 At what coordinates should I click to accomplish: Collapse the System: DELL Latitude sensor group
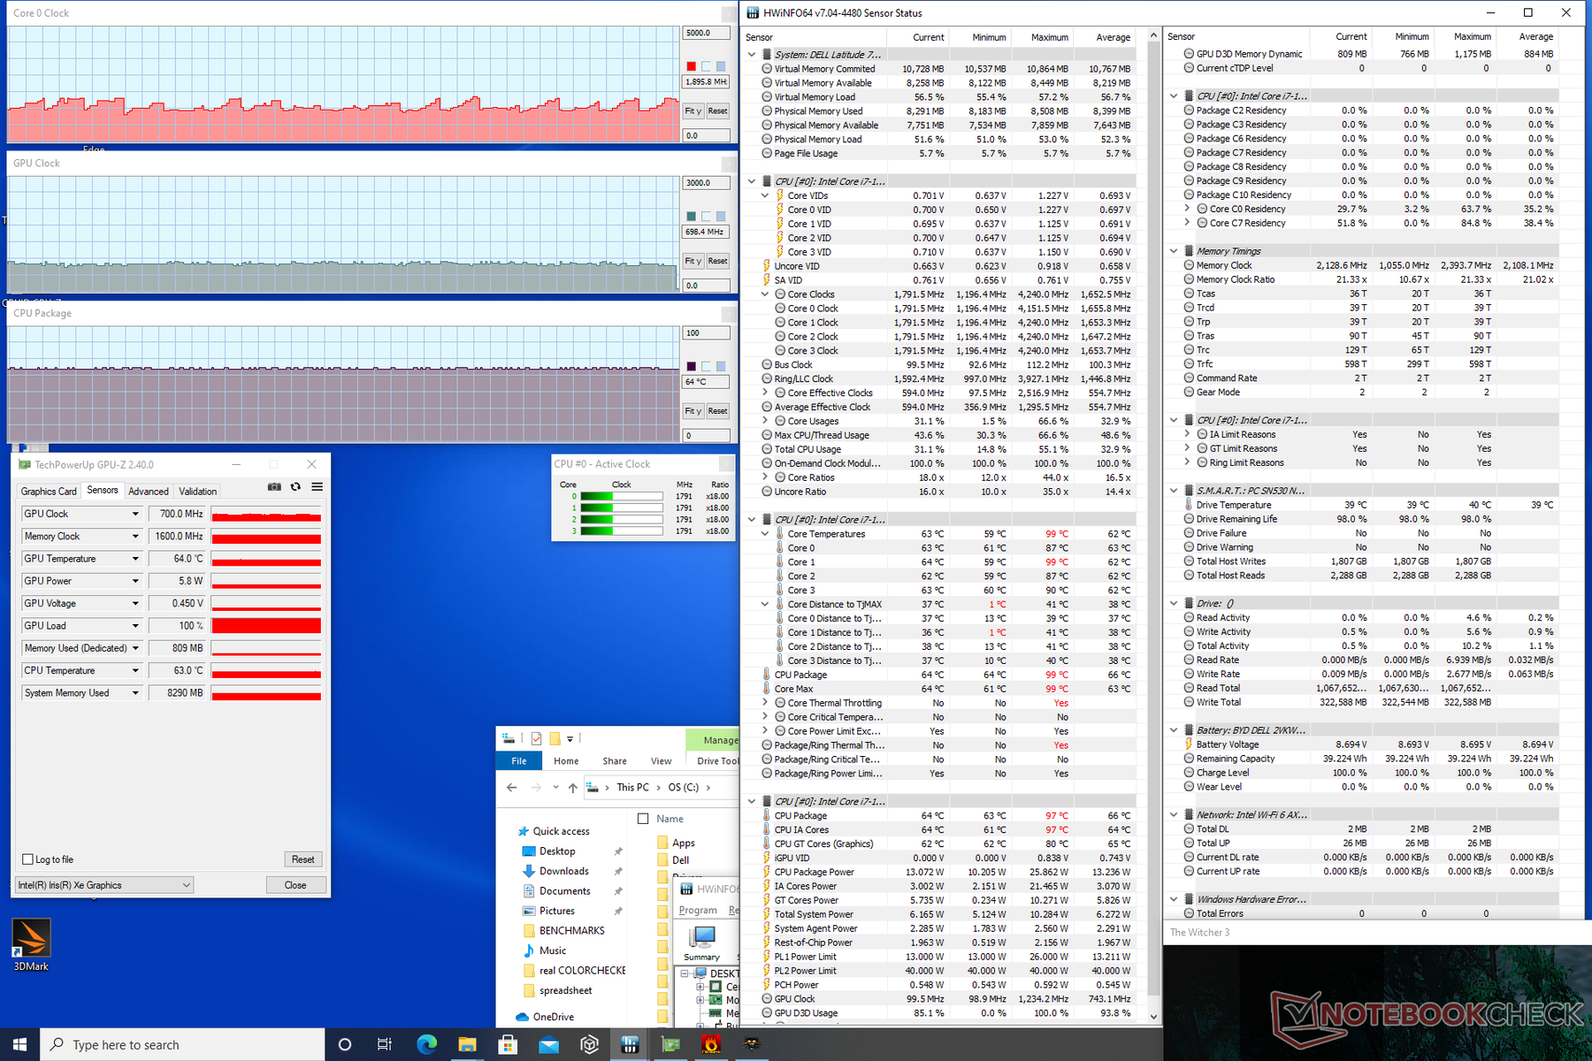[752, 54]
